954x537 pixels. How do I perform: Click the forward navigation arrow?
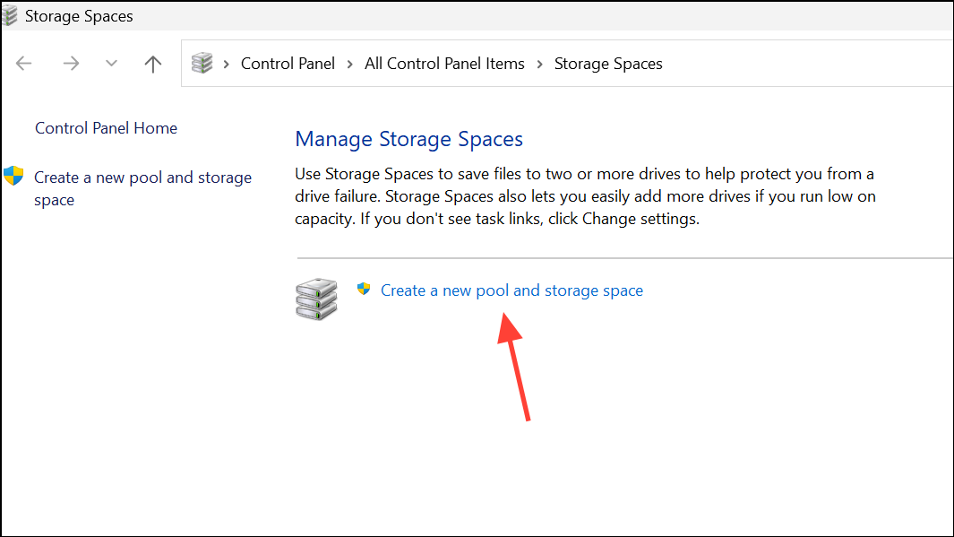coord(71,63)
